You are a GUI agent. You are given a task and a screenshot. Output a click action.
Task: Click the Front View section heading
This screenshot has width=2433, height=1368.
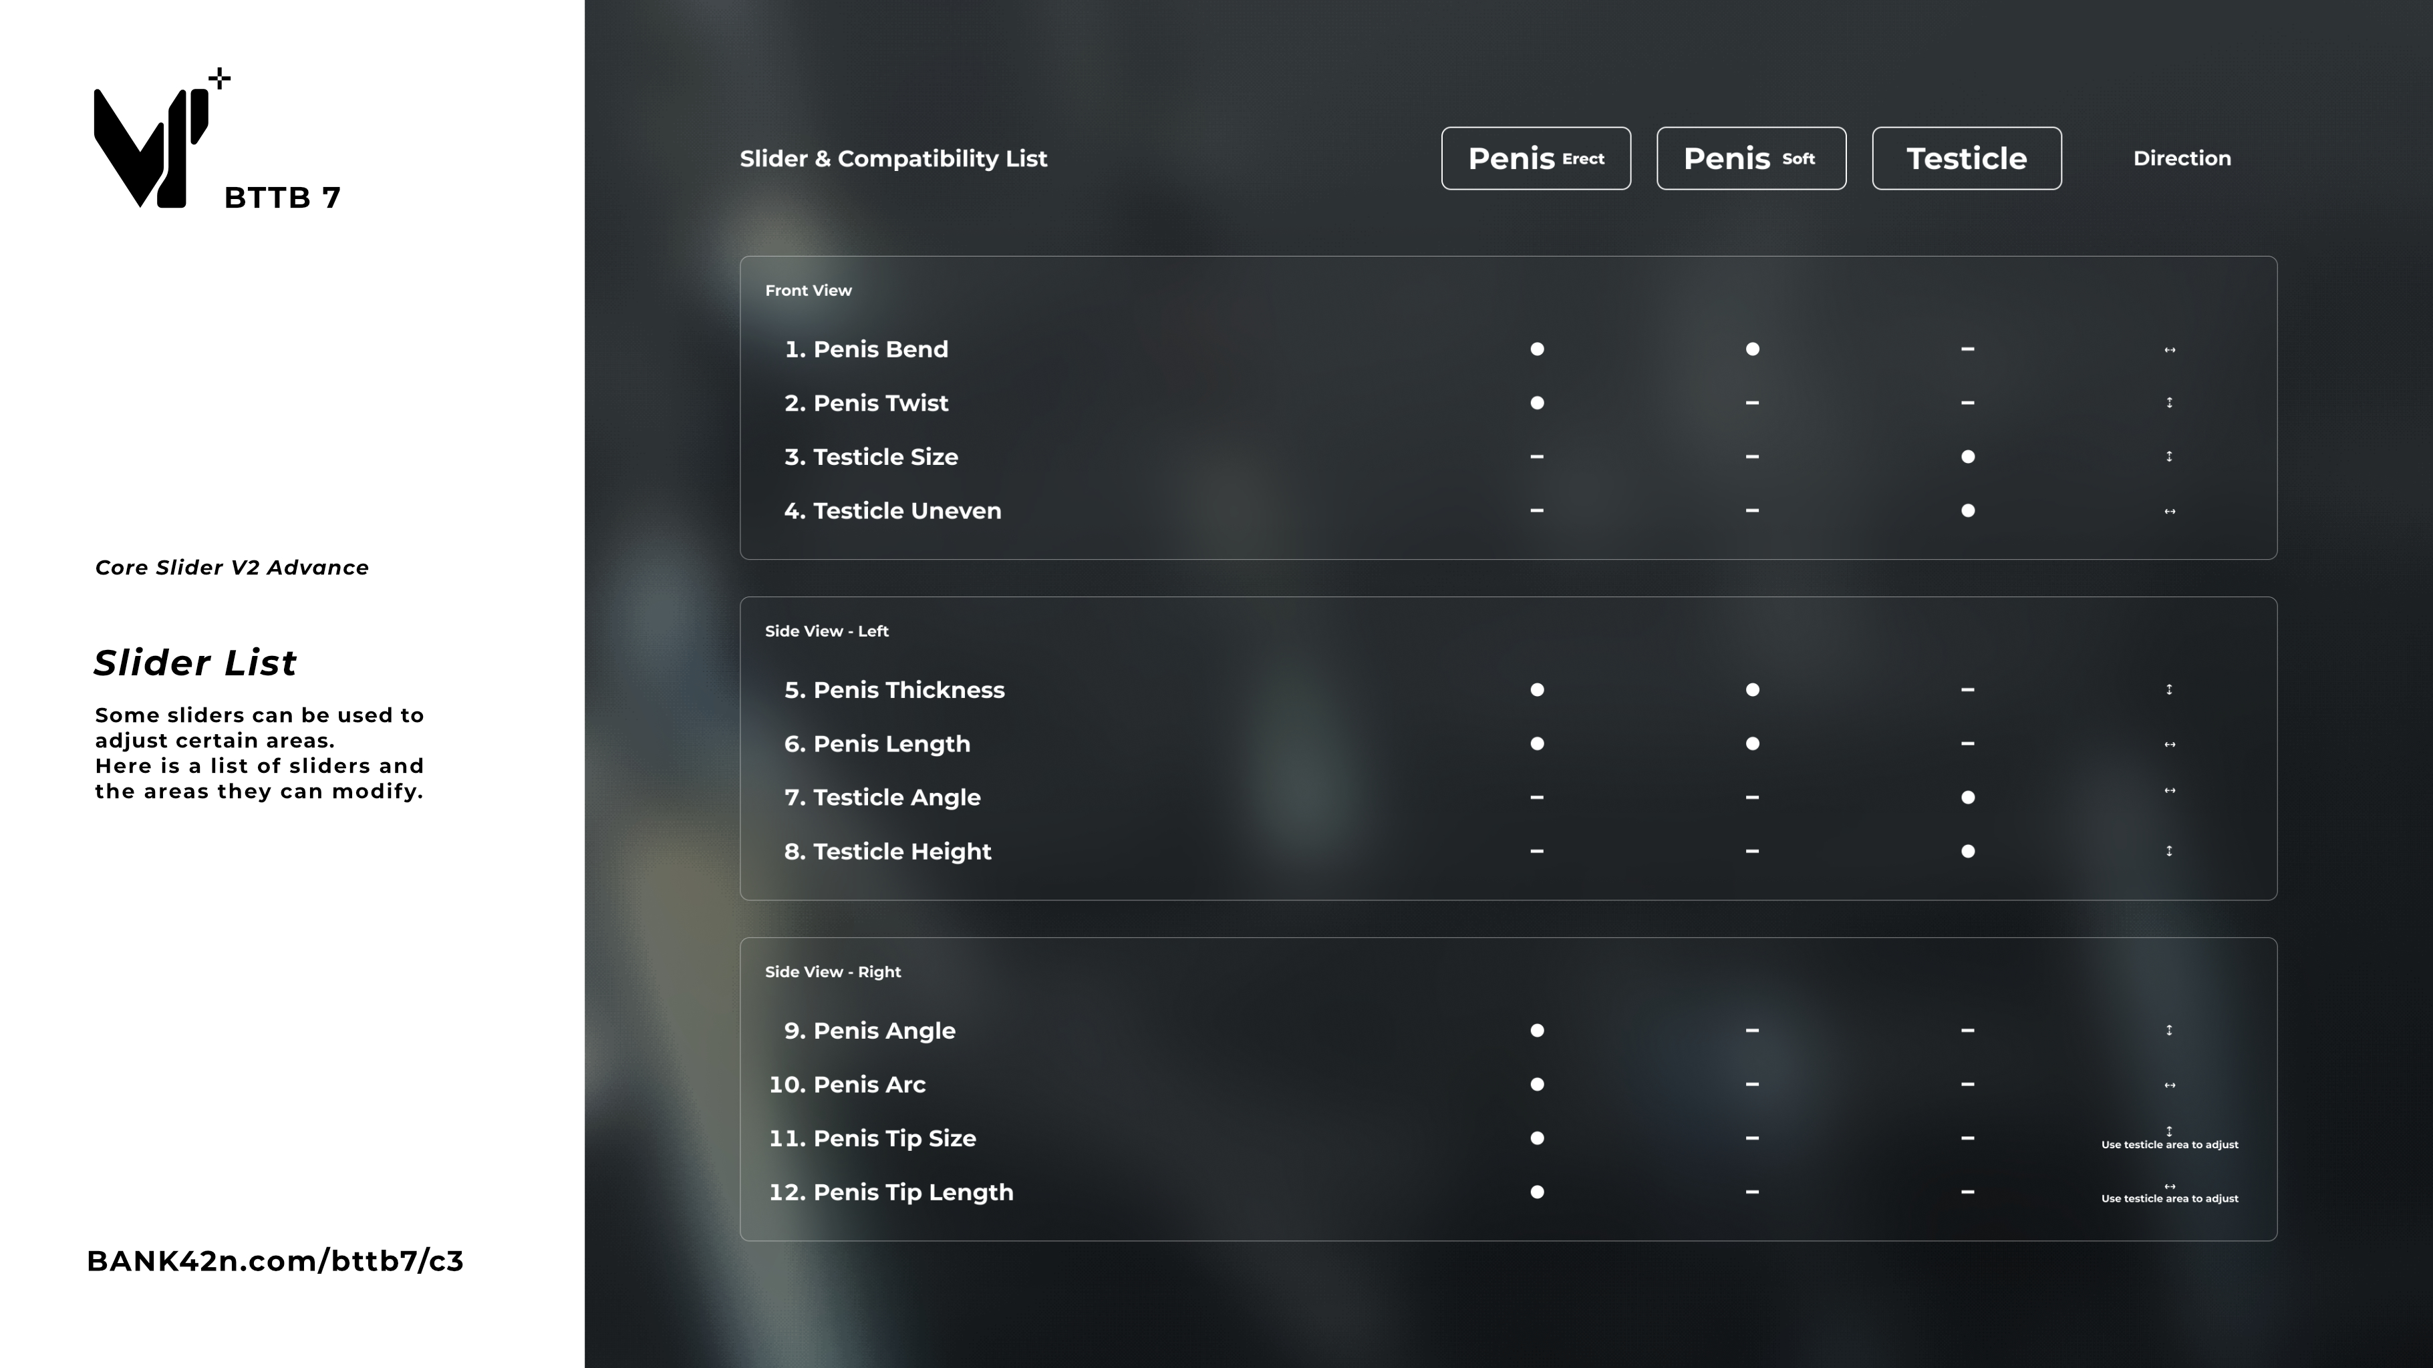point(809,291)
